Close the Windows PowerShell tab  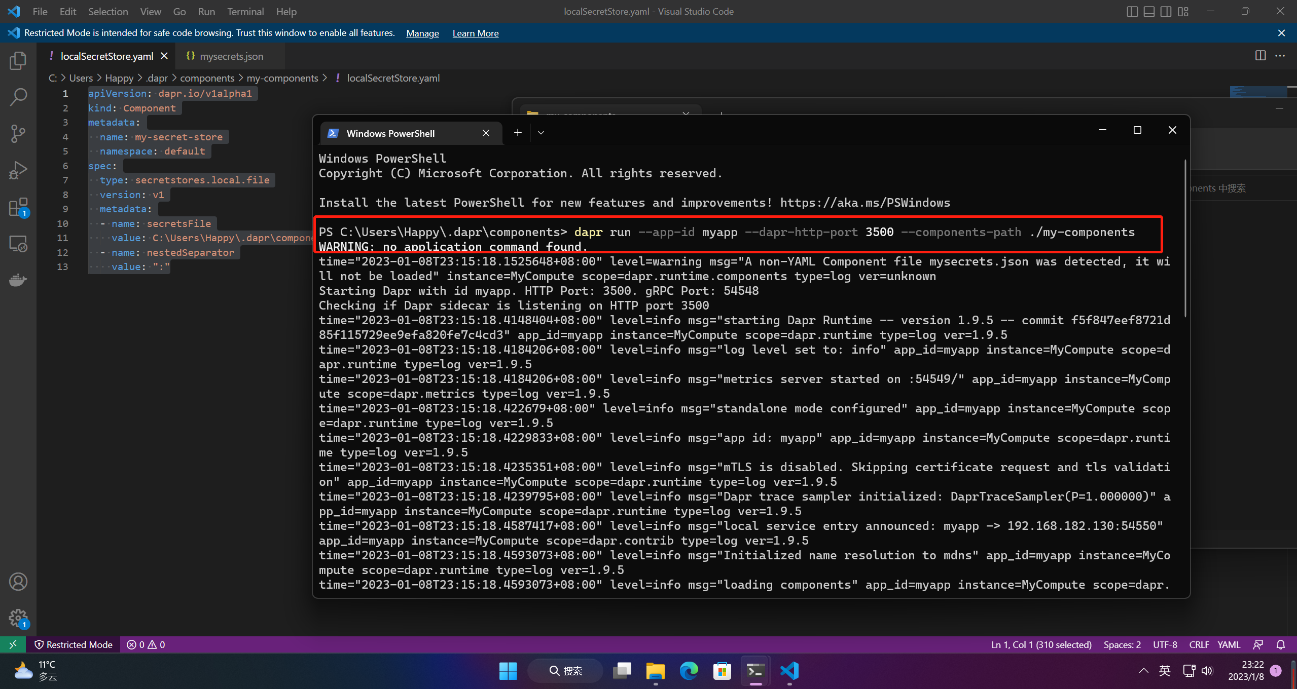486,133
